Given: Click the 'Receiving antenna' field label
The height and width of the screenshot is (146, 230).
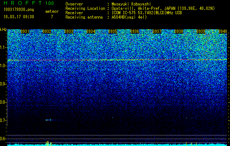Looking at the screenshot, I should (x=84, y=17).
